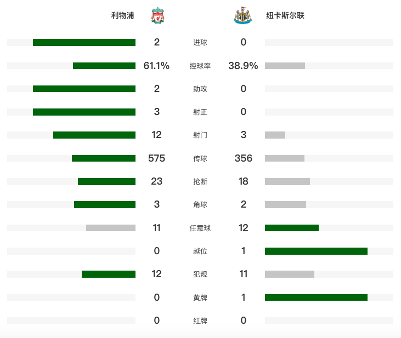Click Newcastle's gray 控球率 possession bar
This screenshot has width=401, height=338.
tap(285, 66)
